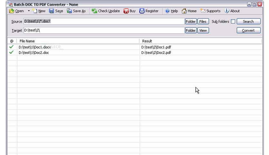
Task: Click into the Target path input field
Action: (x=104, y=30)
